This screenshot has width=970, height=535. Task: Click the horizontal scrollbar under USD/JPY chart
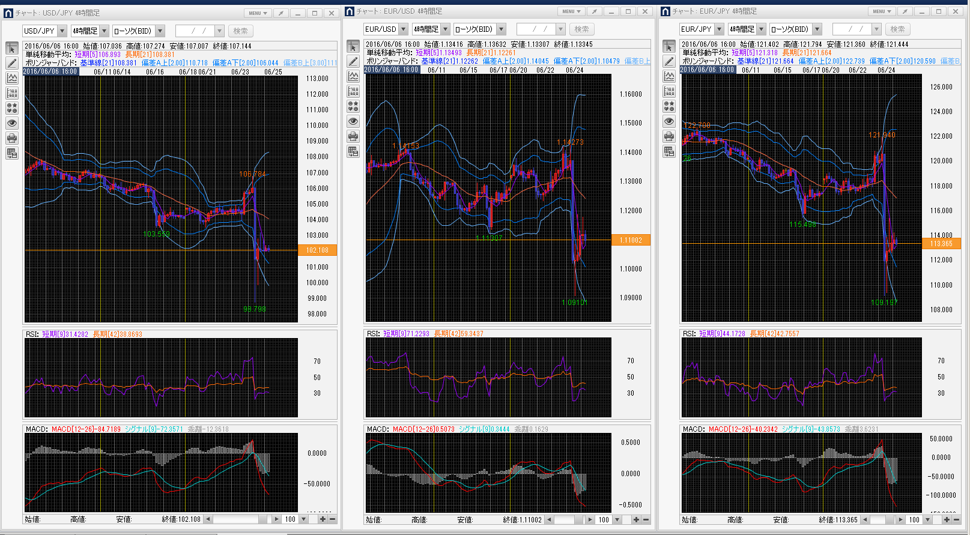[238, 519]
